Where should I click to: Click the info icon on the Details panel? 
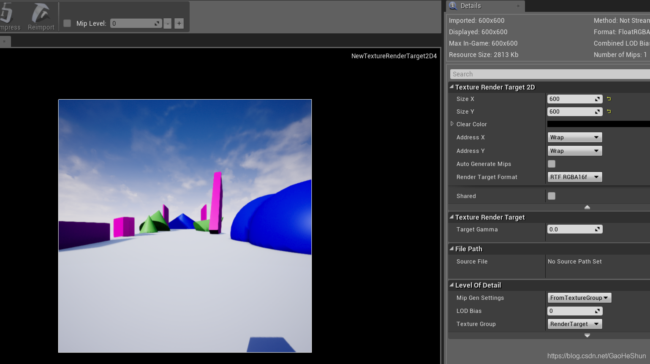(453, 6)
